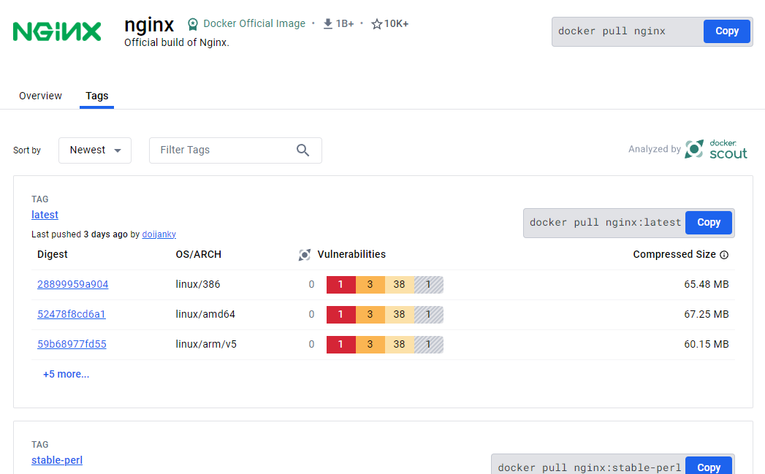Click the NGINX logo image
The height and width of the screenshot is (474, 765).
[57, 31]
